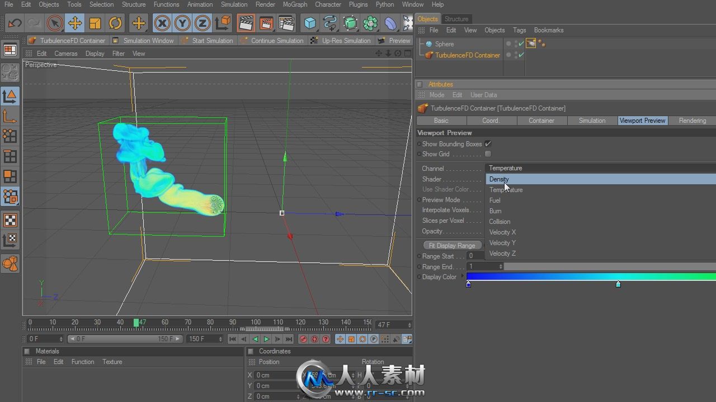
Task: Select Points mode icon
Action: (x=10, y=136)
